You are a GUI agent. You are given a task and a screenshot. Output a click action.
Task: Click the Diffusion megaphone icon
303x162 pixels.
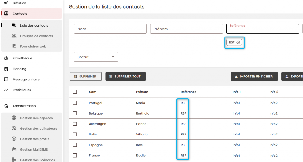(x=6, y=3)
